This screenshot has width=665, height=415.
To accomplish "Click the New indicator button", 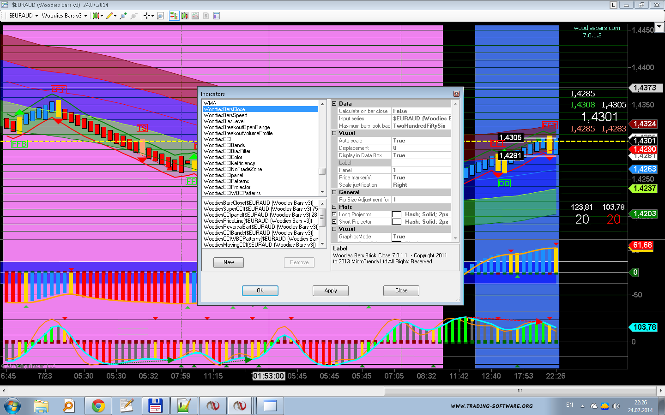I will coord(229,262).
